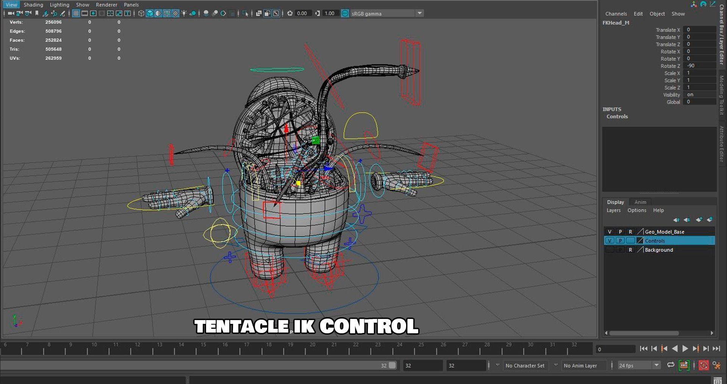Open the No Character Set dropdown arrow
The image size is (727, 384).
[x=497, y=365]
